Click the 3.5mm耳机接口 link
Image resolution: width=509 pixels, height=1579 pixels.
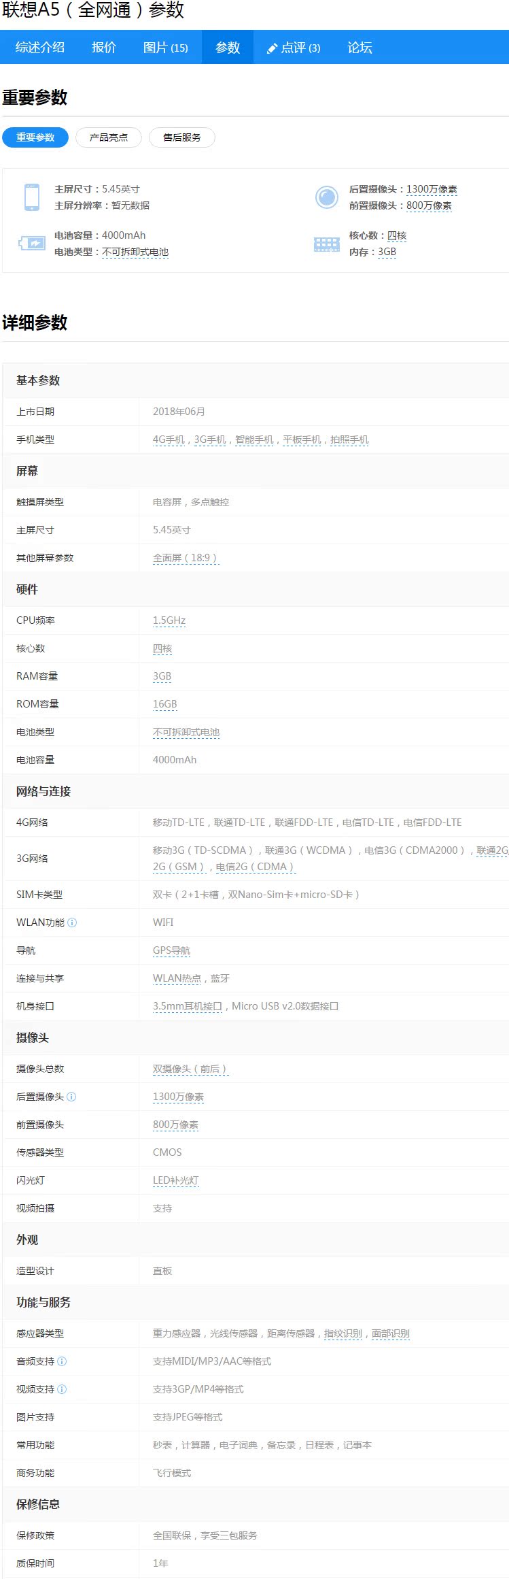[x=188, y=1006]
